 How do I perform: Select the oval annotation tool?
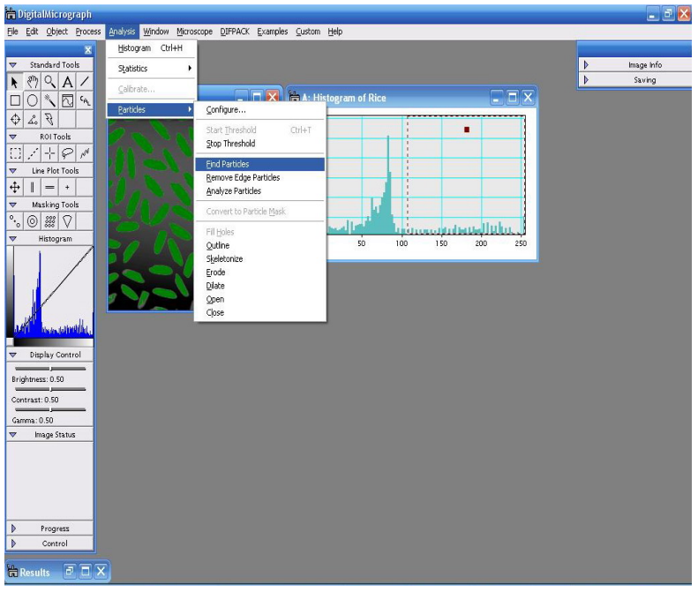tap(32, 100)
